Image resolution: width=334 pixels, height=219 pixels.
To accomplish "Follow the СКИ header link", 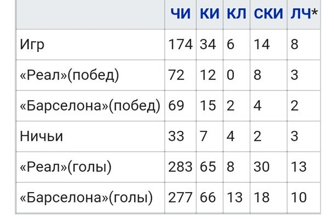I will coord(268,14).
